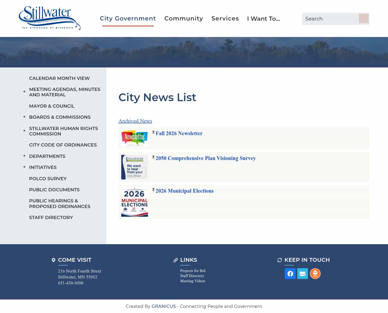Click the City News List heading
Viewport: 388px width, 313px height.
157,97
